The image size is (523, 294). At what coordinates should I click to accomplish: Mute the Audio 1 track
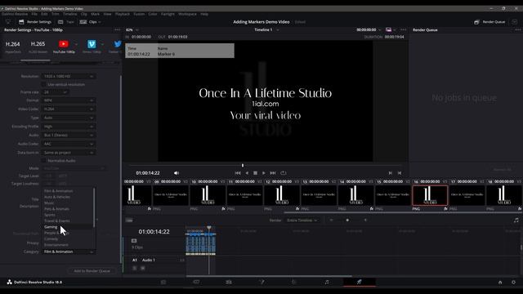143,268
